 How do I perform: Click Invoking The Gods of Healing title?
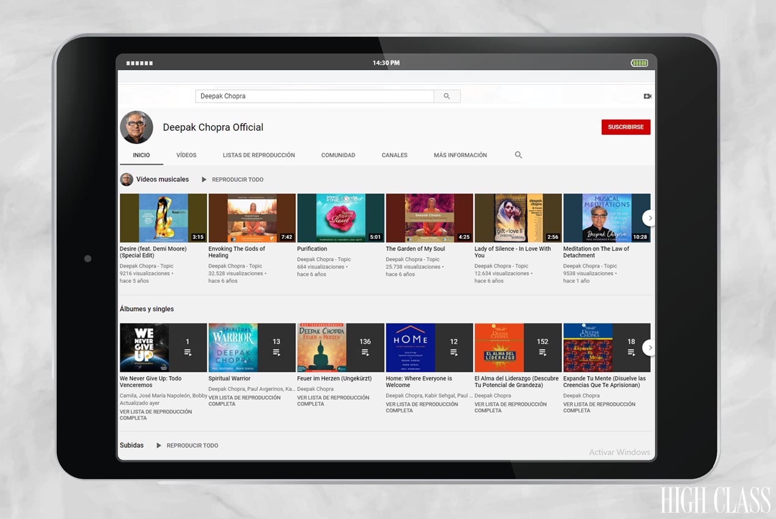click(236, 252)
